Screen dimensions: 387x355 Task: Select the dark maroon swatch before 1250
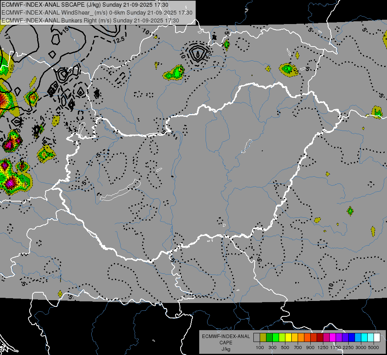click(x=320, y=338)
